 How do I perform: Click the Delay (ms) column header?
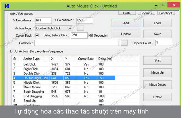[x=105, y=59]
